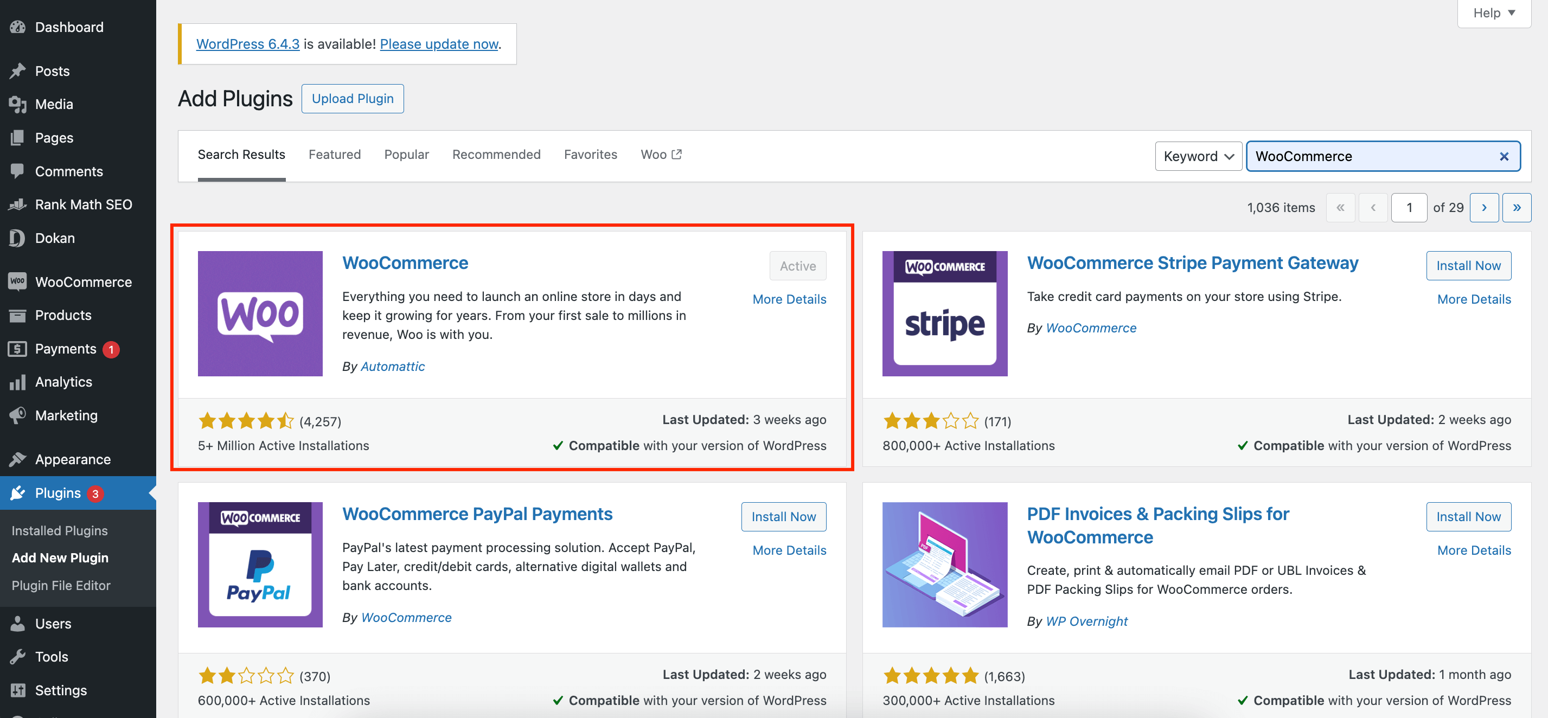
Task: Switch to the Featured tab
Action: (334, 155)
